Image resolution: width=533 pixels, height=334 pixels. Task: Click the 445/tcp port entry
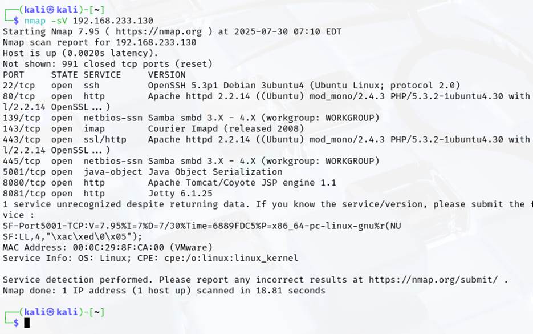[22, 162]
